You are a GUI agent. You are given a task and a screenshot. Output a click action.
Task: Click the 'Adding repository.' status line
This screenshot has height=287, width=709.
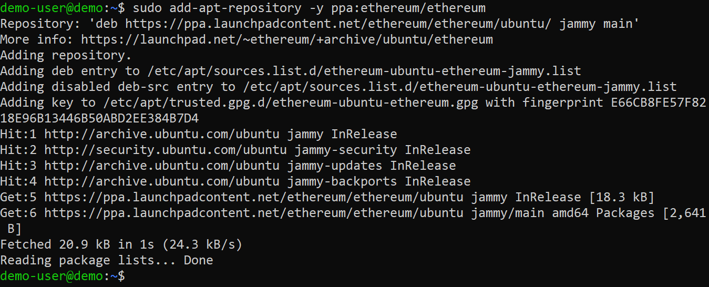[x=66, y=55]
